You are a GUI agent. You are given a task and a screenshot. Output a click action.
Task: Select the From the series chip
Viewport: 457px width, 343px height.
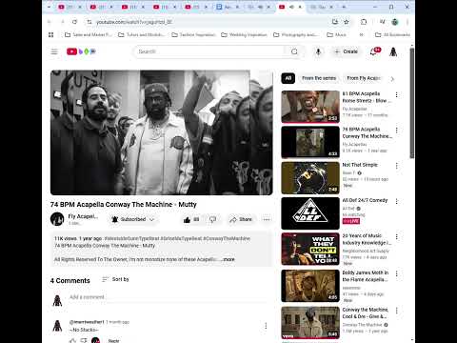click(x=319, y=78)
